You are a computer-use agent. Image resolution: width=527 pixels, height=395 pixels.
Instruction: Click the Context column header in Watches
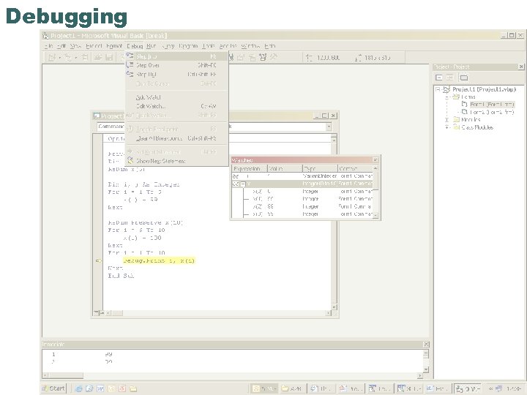(355, 169)
